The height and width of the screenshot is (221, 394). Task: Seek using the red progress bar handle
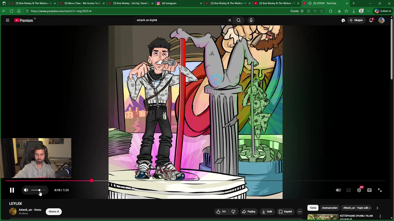click(x=91, y=181)
